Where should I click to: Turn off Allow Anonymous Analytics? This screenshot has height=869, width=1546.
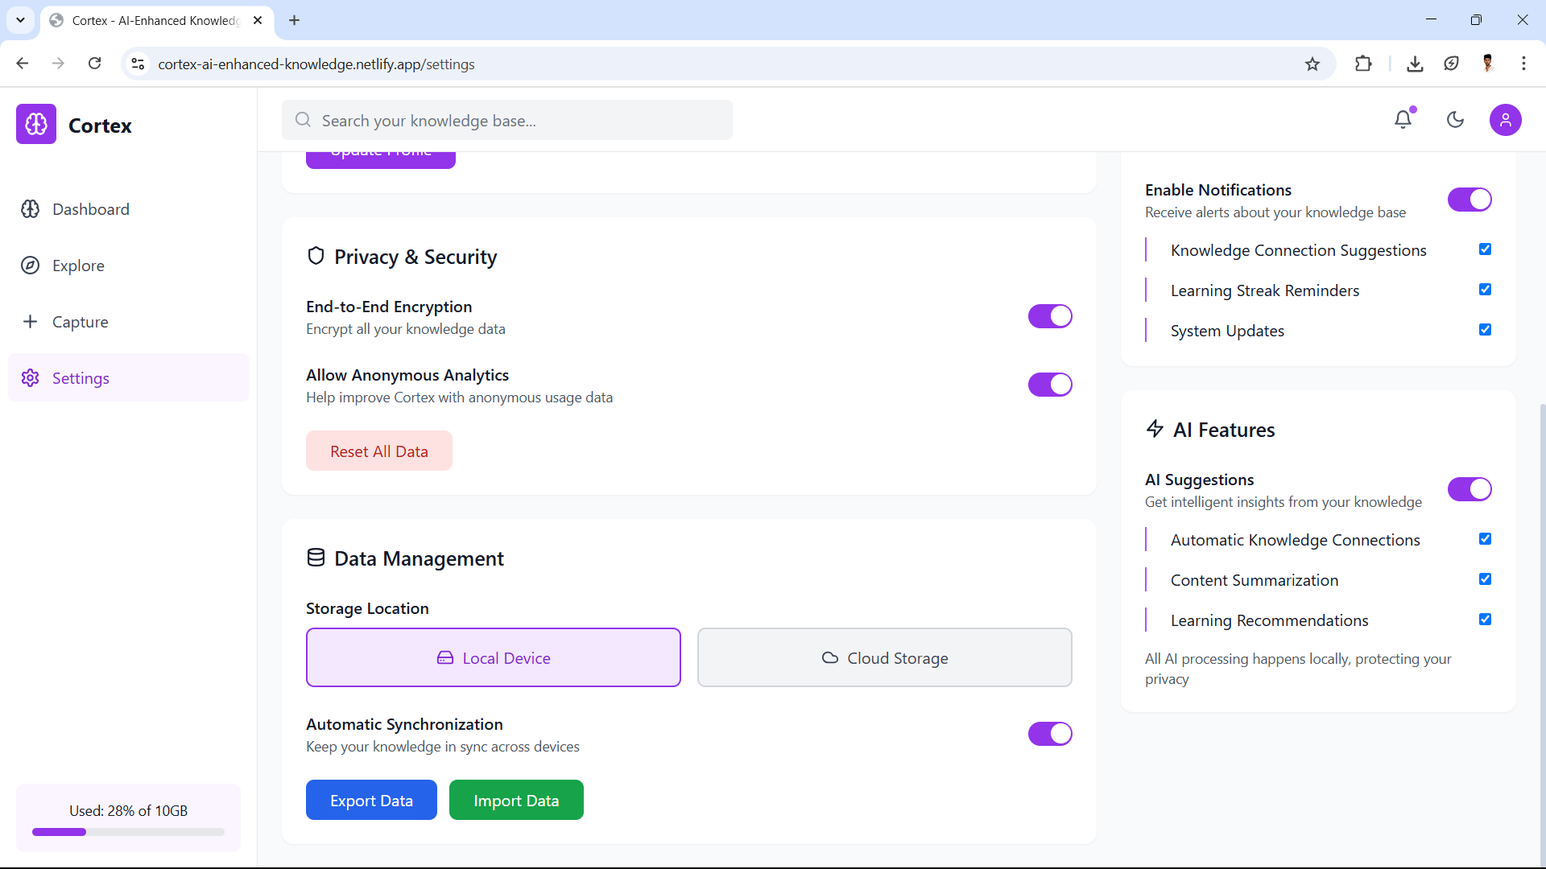(1050, 385)
